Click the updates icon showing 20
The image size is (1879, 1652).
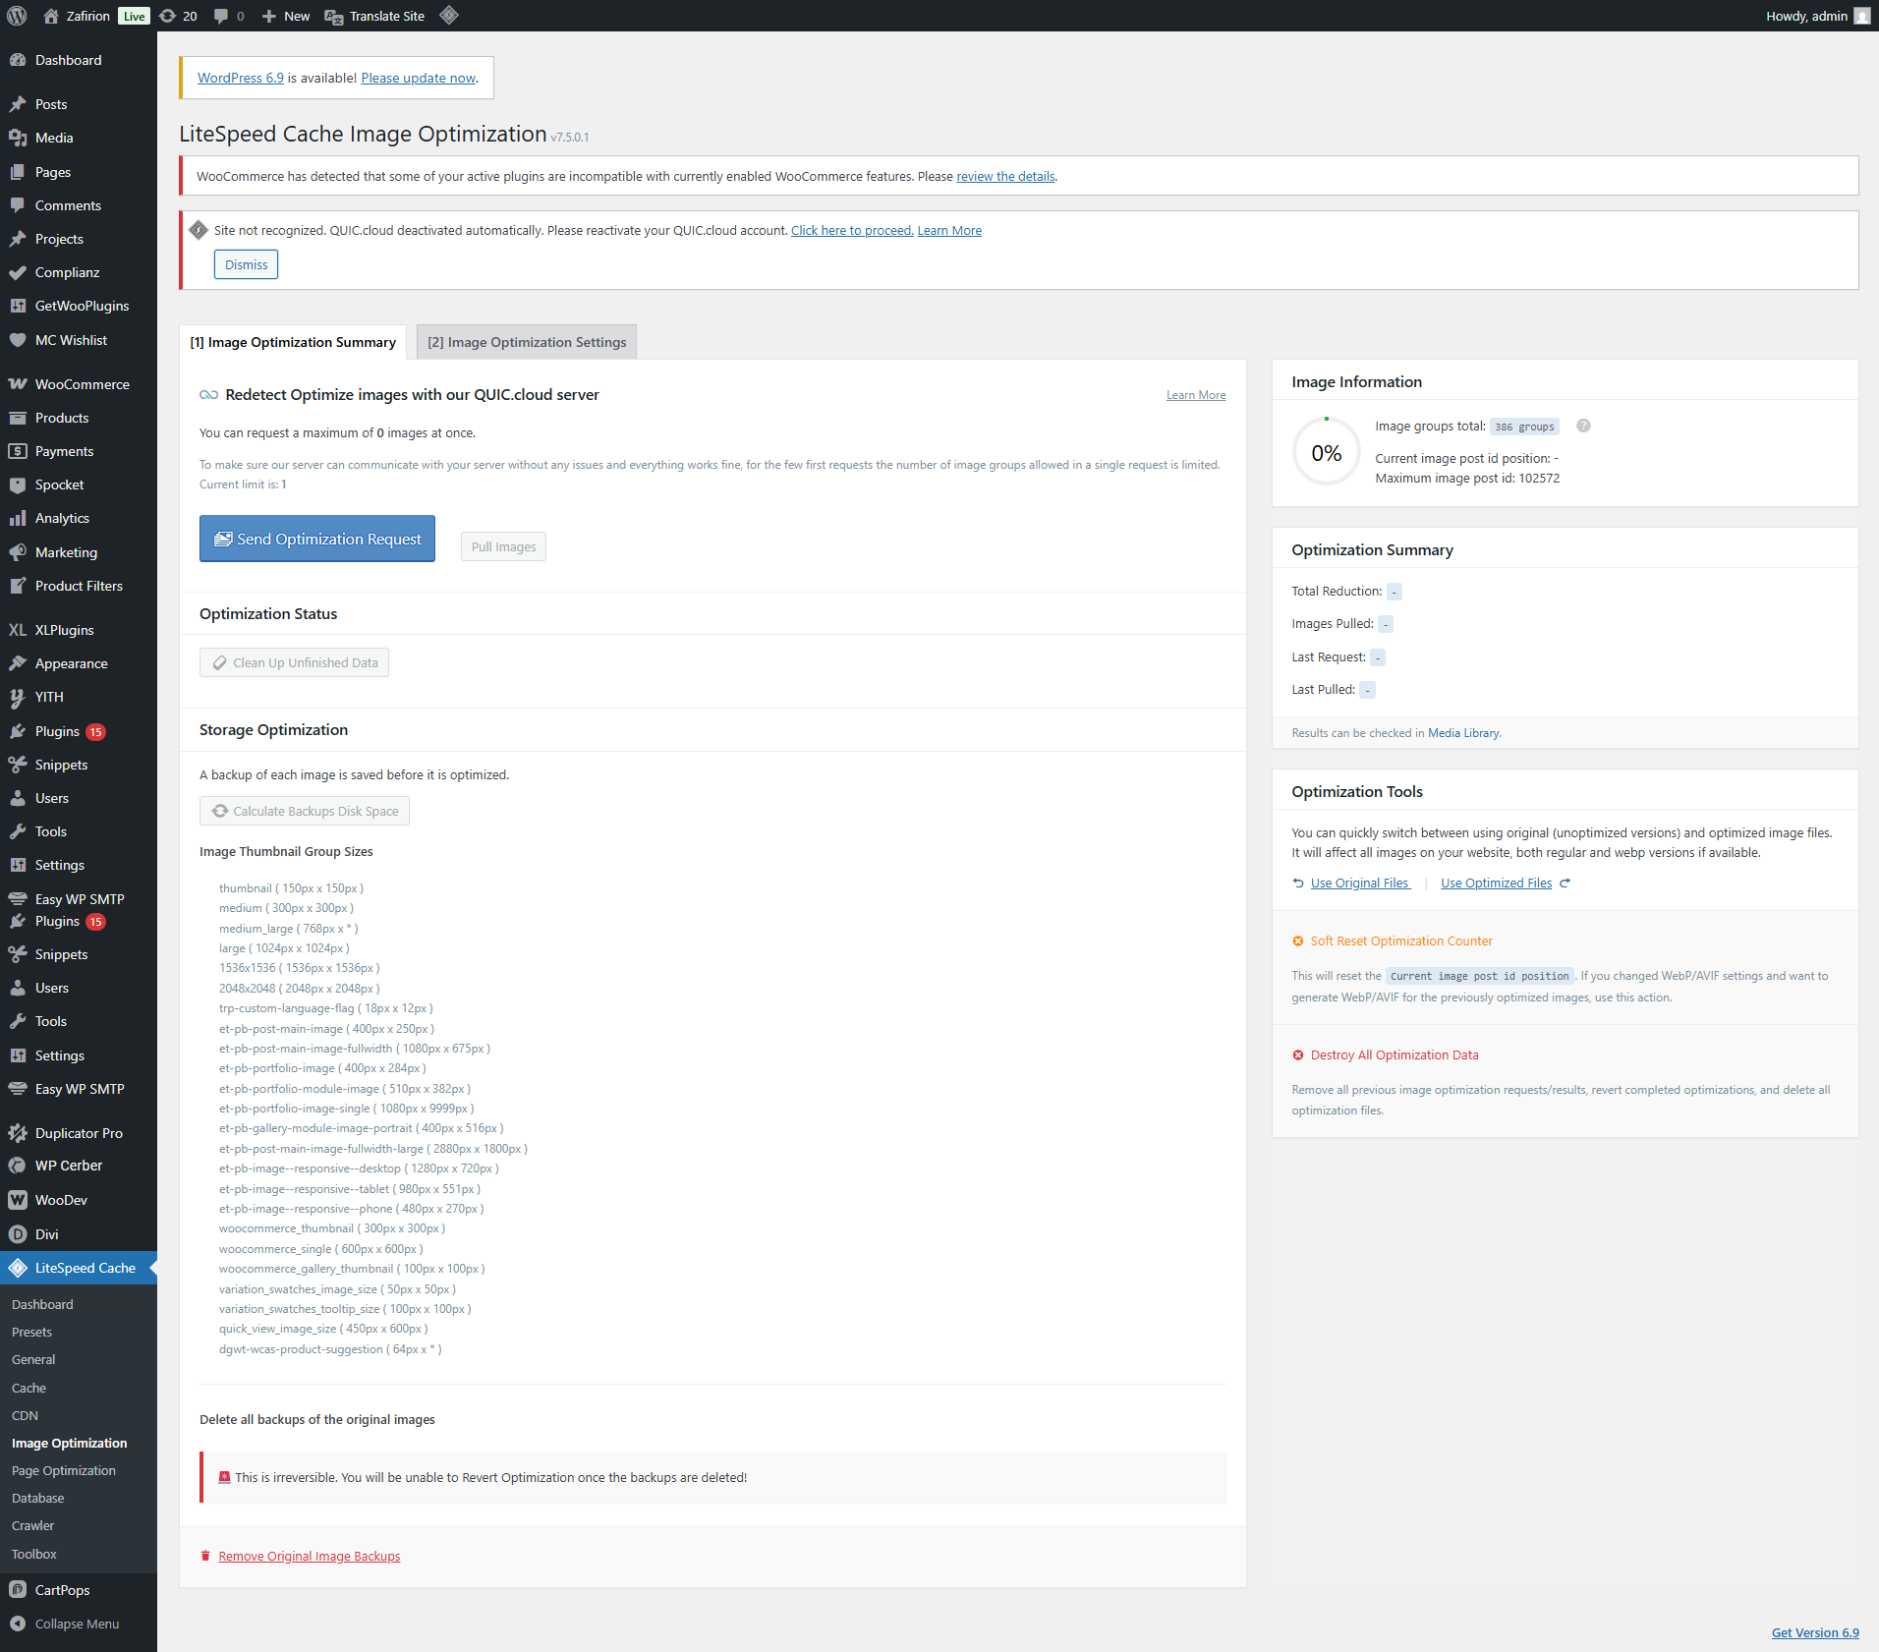click(178, 16)
